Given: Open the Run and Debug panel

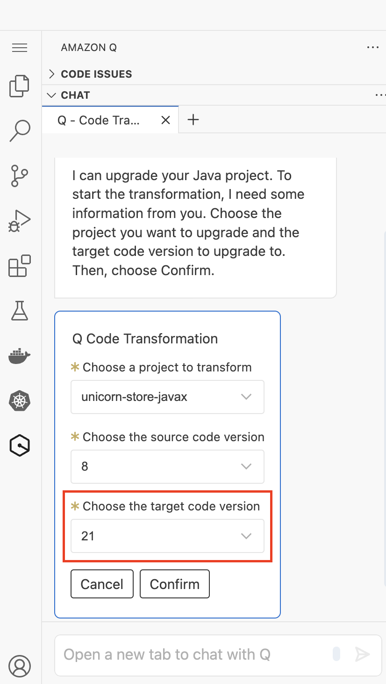Looking at the screenshot, I should (x=19, y=220).
